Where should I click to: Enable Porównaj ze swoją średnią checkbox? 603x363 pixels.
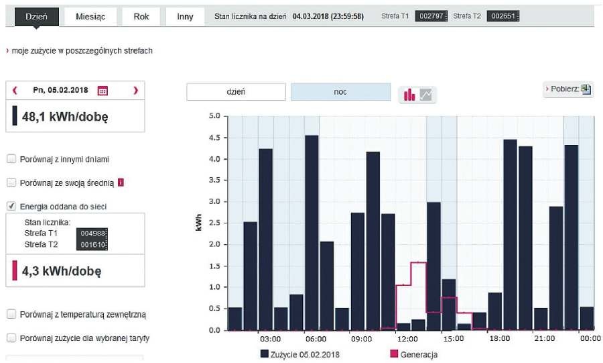(11, 183)
